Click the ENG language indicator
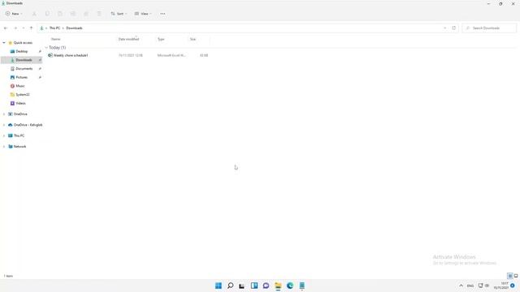The width and height of the screenshot is (520, 292). [x=470, y=286]
